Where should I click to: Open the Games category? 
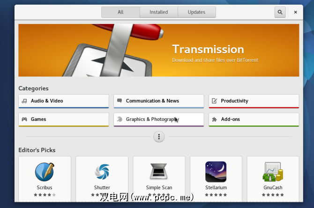pos(64,120)
